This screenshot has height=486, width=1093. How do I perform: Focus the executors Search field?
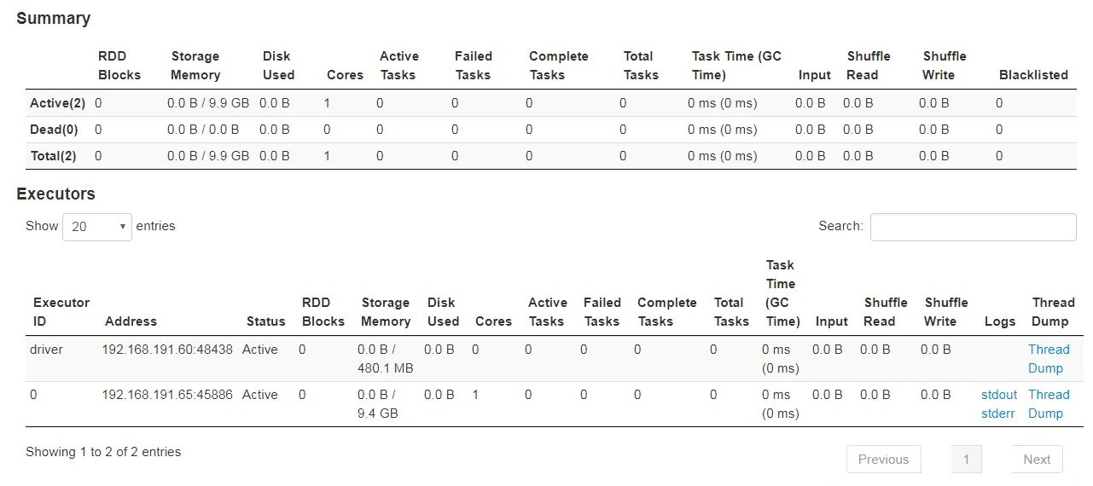973,227
